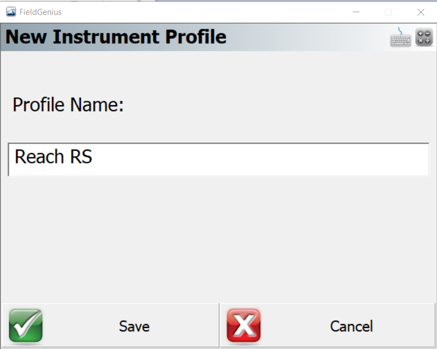
Task: Focus the Profile Name text field
Action: click(218, 160)
